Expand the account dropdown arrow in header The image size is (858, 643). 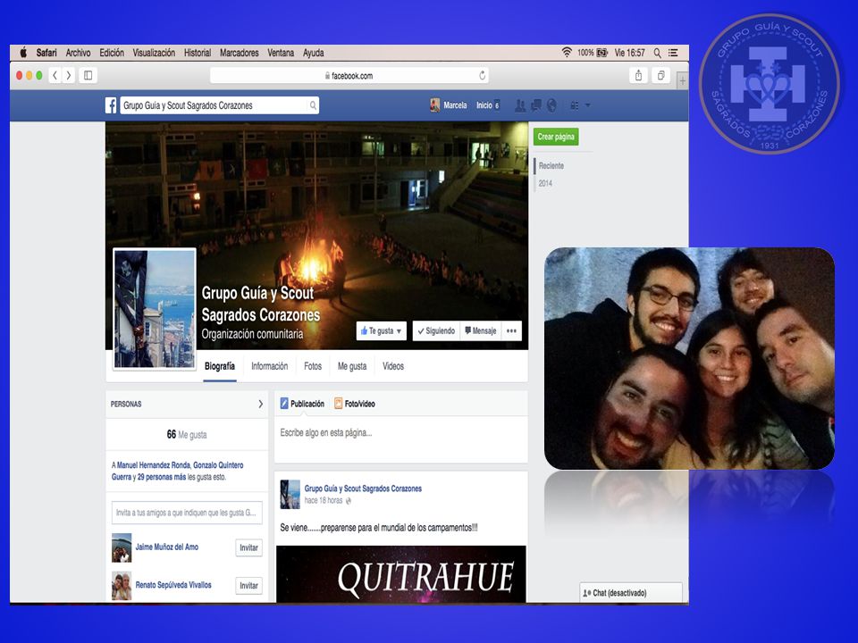pos(588,105)
